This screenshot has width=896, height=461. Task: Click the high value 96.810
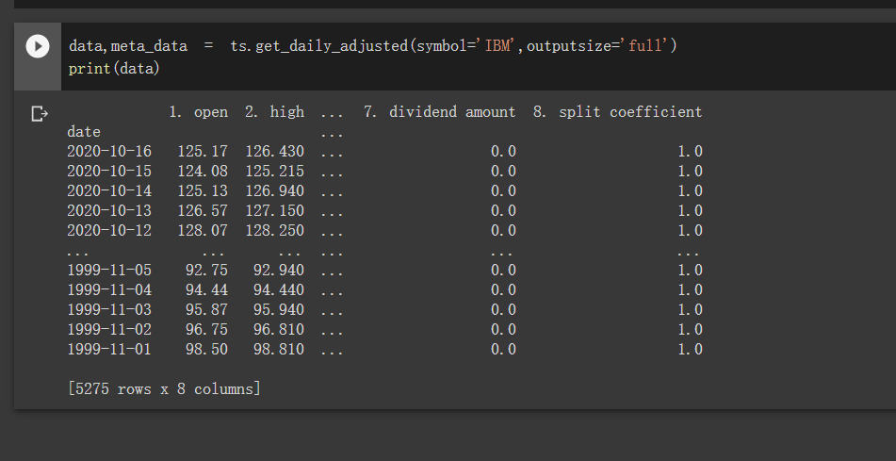pos(279,329)
